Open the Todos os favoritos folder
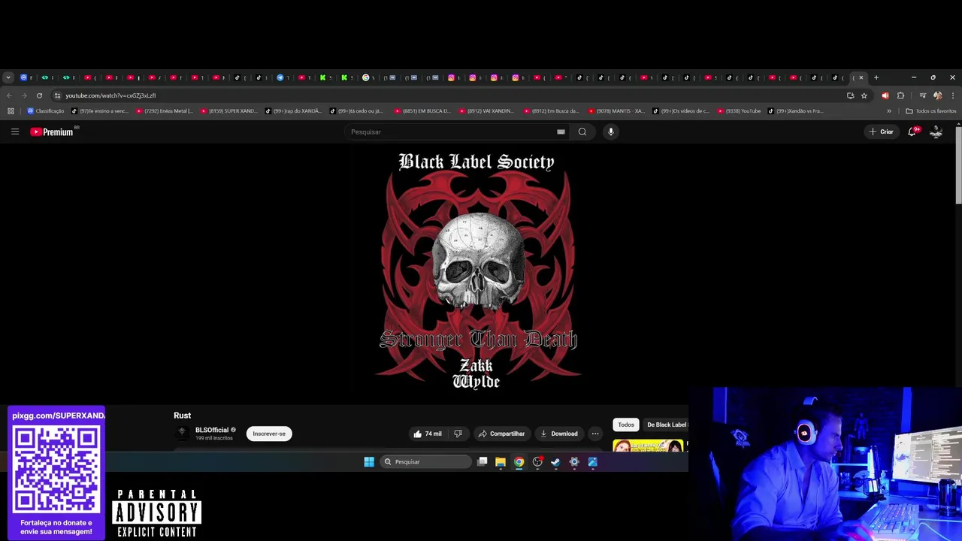The width and height of the screenshot is (962, 541). (x=930, y=111)
